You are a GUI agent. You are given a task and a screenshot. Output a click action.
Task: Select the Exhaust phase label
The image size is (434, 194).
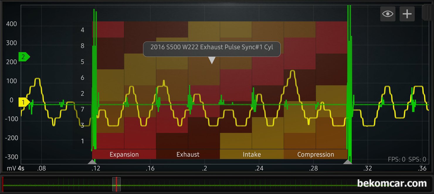point(188,155)
